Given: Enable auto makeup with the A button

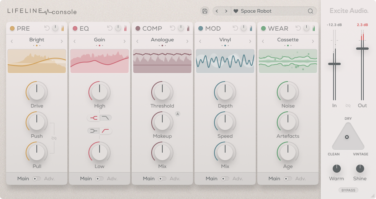Looking at the screenshot, I should [x=178, y=114].
